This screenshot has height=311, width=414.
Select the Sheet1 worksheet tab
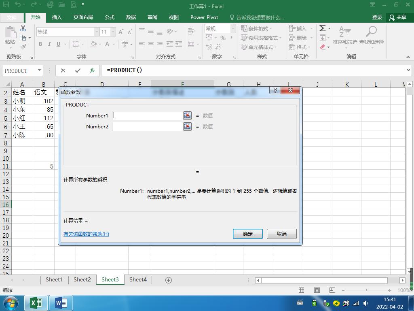[54, 279]
